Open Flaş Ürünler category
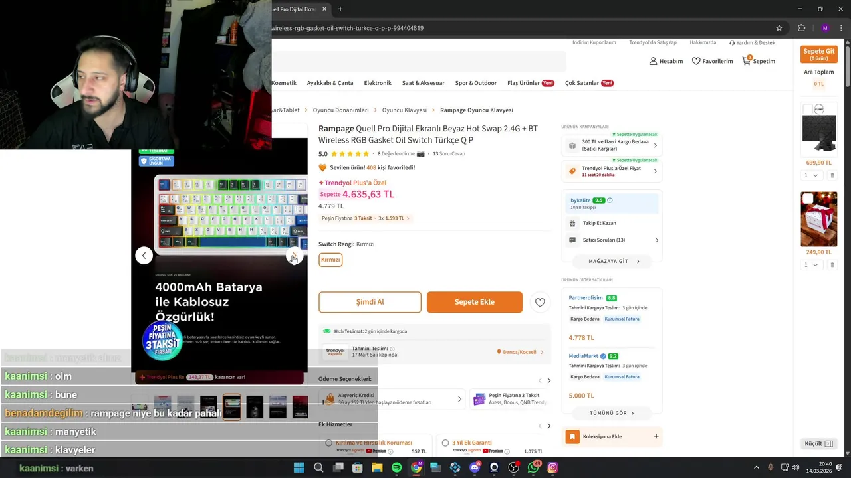851x478 pixels. [531, 83]
